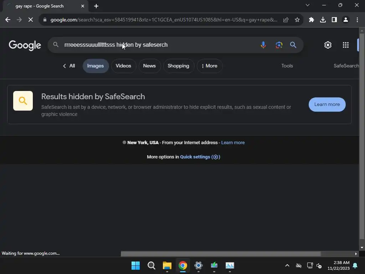Click the muted volume tray icon

pyautogui.click(x=319, y=265)
